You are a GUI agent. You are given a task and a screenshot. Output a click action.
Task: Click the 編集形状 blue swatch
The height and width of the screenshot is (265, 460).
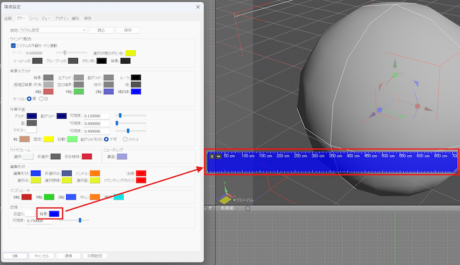point(36,173)
